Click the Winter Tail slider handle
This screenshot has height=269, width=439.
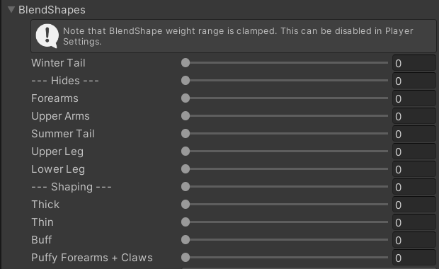click(x=186, y=63)
